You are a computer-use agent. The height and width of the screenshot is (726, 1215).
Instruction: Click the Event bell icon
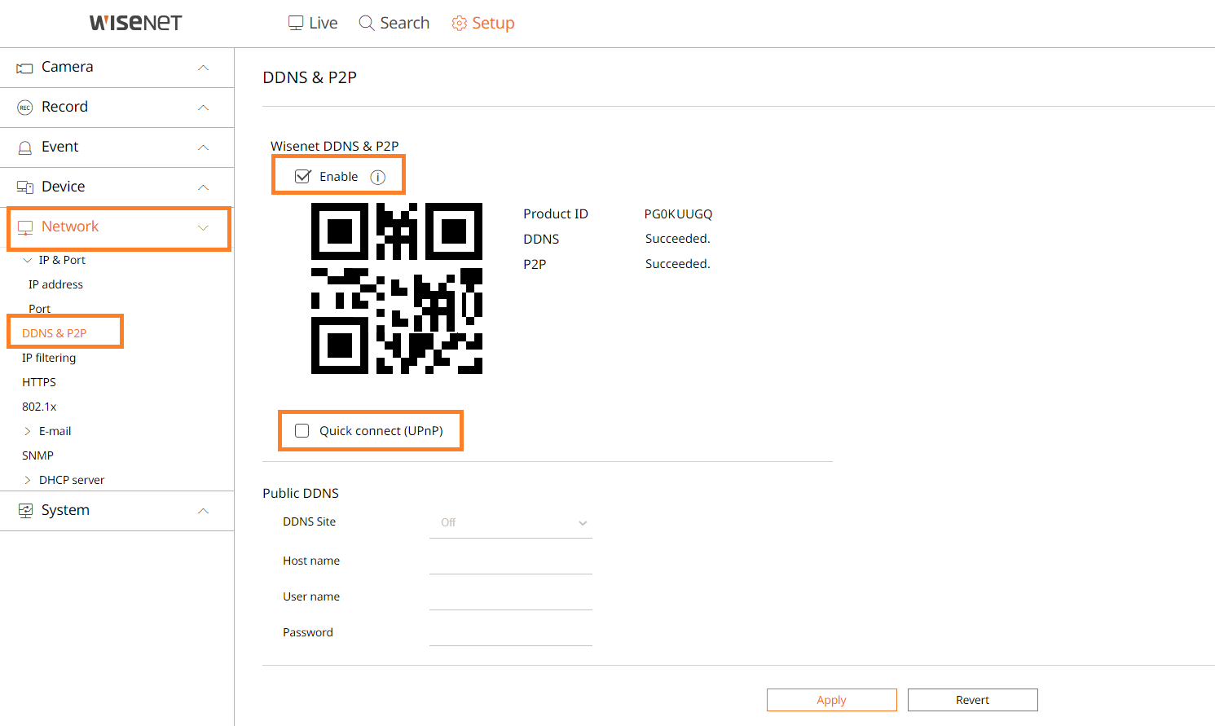(24, 147)
